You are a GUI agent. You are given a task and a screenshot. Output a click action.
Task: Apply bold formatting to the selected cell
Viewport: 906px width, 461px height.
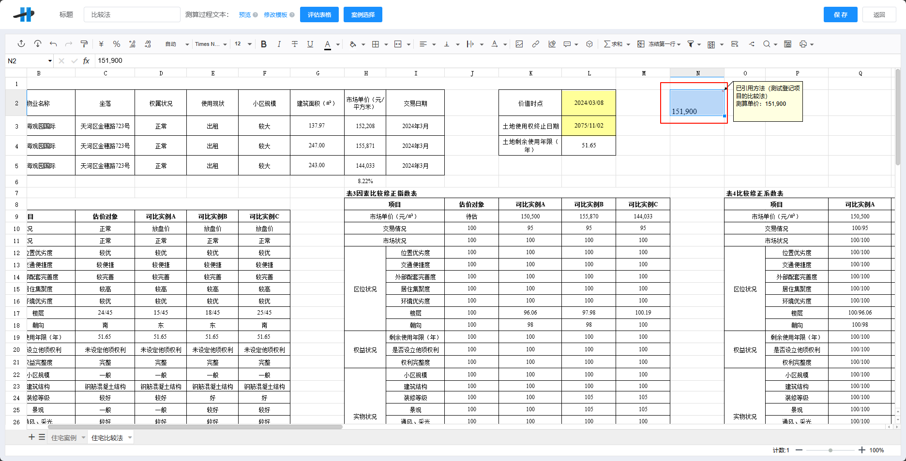[263, 44]
